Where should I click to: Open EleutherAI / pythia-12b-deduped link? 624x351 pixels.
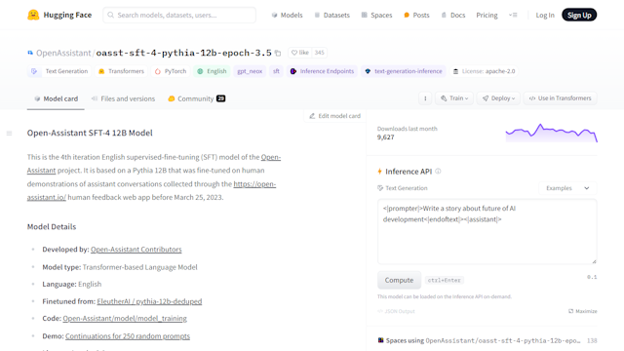click(x=149, y=301)
